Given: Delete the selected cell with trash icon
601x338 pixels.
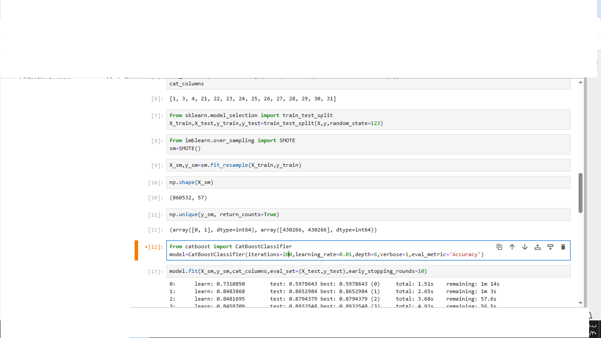Looking at the screenshot, I should 563,247.
